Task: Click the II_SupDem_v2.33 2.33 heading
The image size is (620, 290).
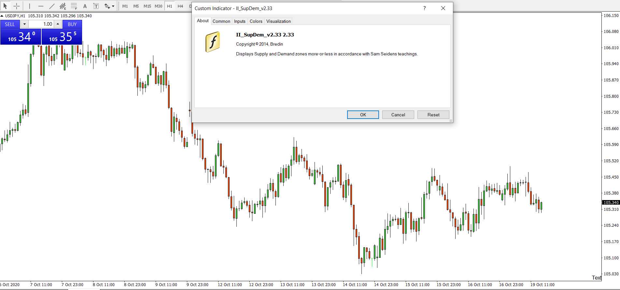Action: 265,35
